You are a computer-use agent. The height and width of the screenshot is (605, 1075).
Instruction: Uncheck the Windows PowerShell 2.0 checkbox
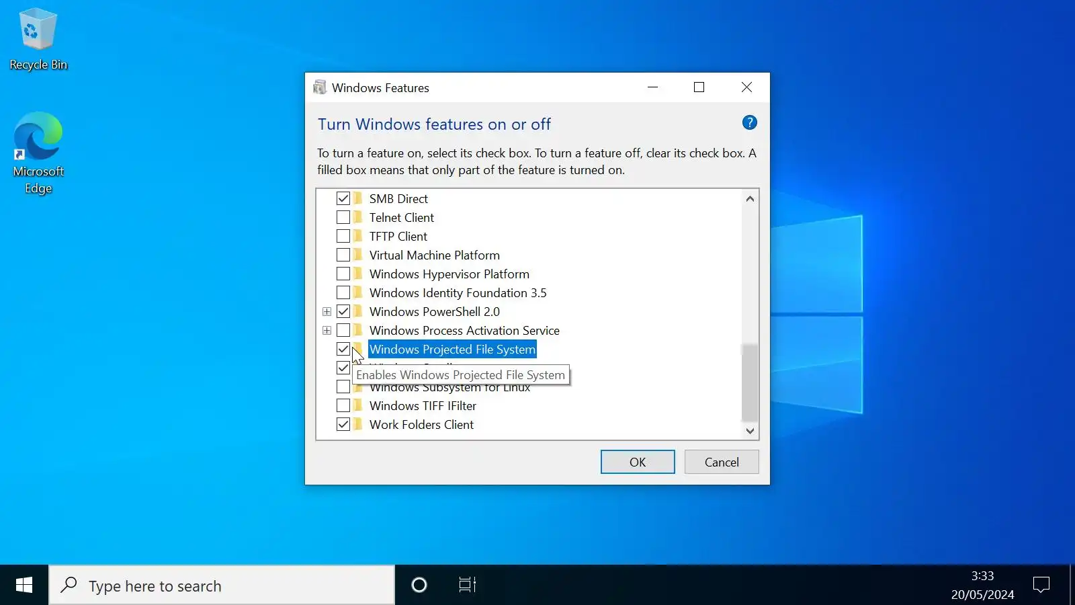[x=343, y=311]
